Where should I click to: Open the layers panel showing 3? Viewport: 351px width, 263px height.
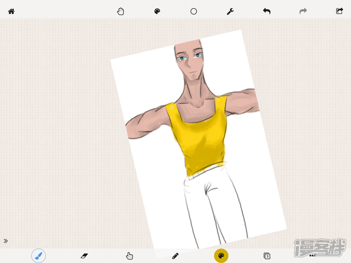tap(266, 255)
